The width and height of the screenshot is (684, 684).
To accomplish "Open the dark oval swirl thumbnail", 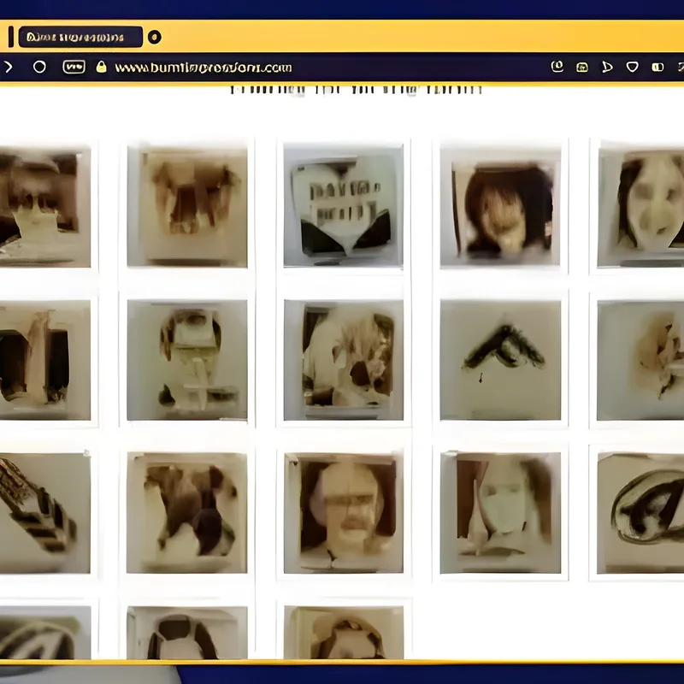I will (x=640, y=512).
